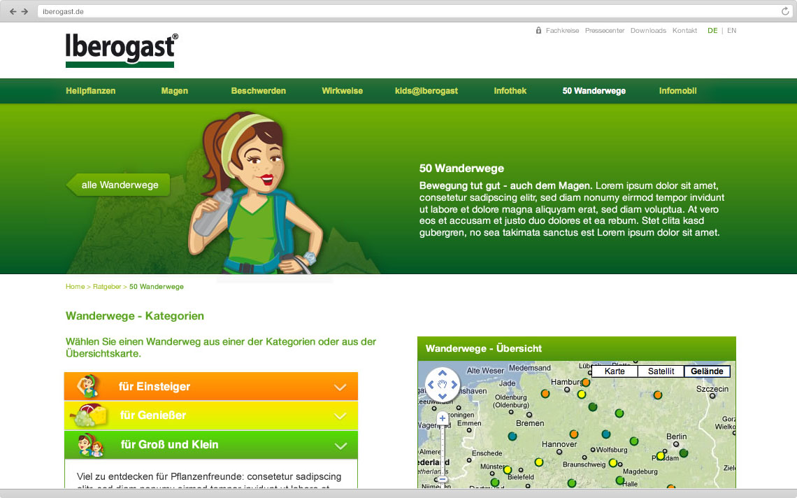Select the orange marker north of Hannover
Screen dimensions: 797x498
[x=574, y=434]
